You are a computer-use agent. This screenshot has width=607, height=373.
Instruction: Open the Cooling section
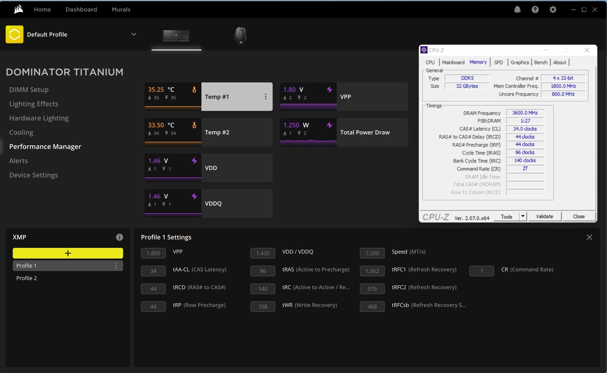click(21, 132)
